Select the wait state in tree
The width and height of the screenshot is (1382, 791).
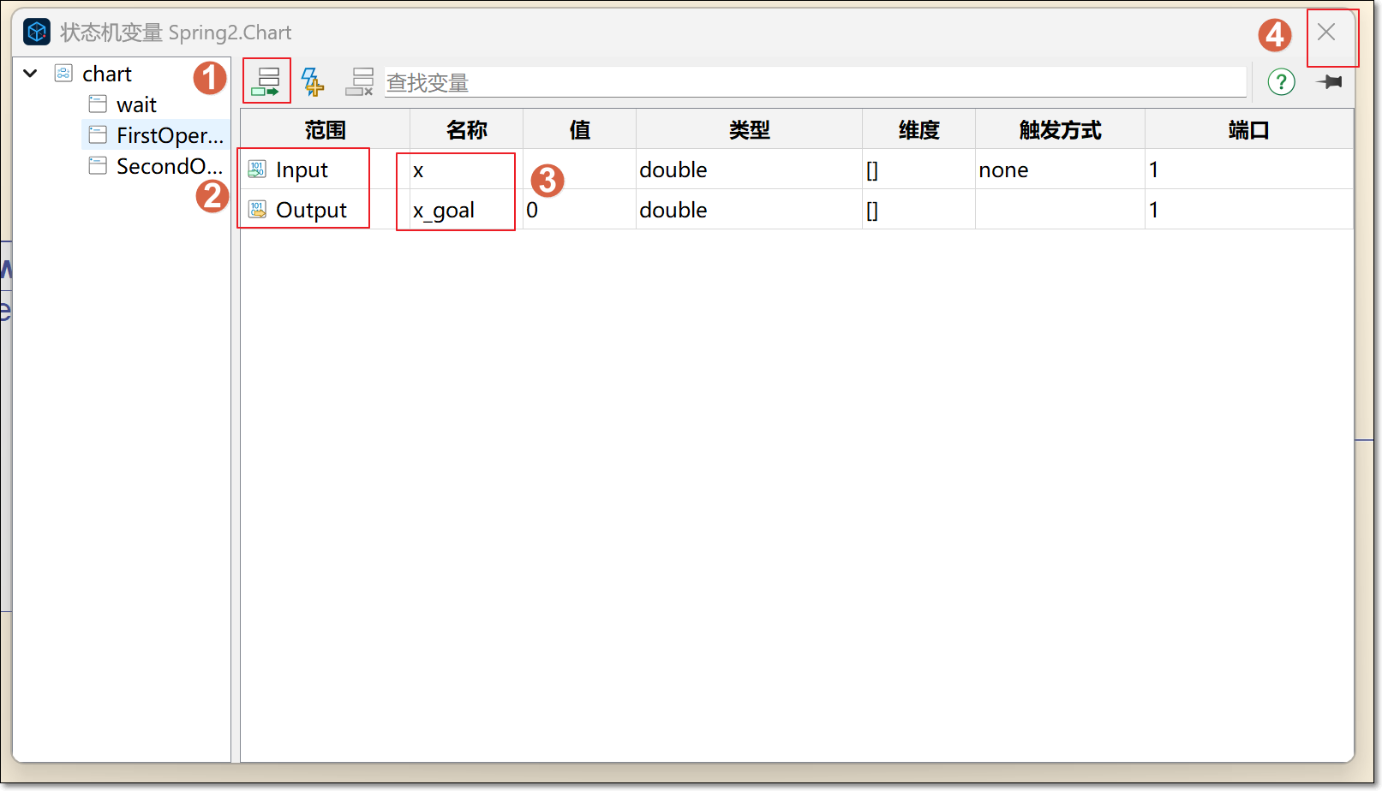point(136,104)
